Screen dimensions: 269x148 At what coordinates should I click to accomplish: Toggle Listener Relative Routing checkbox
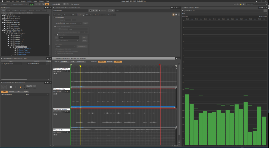pyautogui.click(x=55, y=27)
